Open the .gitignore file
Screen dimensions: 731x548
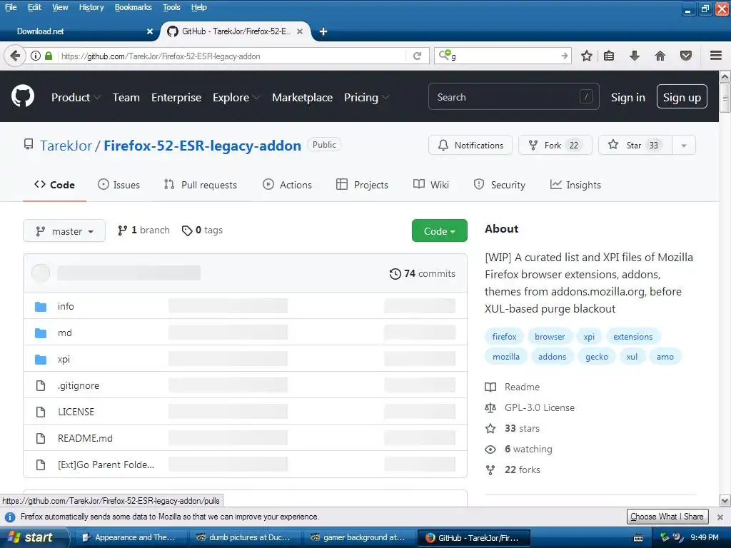click(x=79, y=386)
